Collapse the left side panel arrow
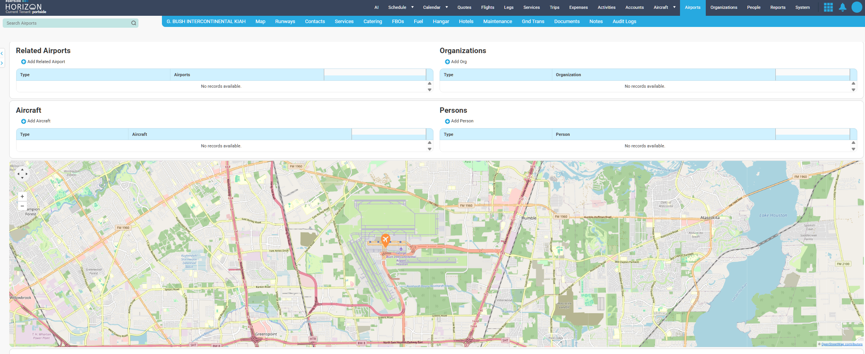 (2, 53)
